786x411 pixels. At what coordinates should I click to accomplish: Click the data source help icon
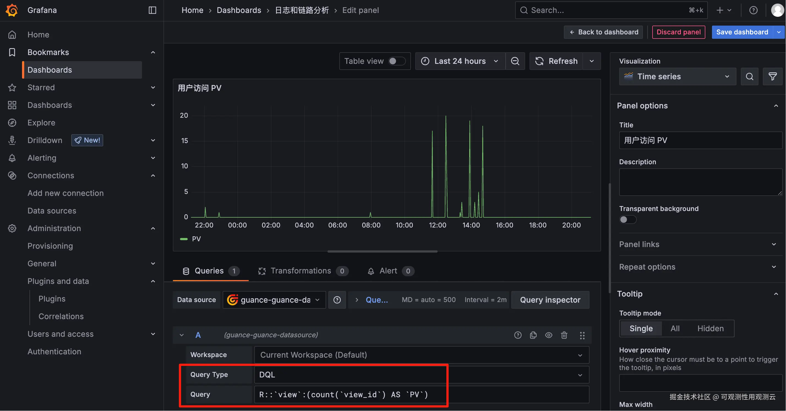337,300
